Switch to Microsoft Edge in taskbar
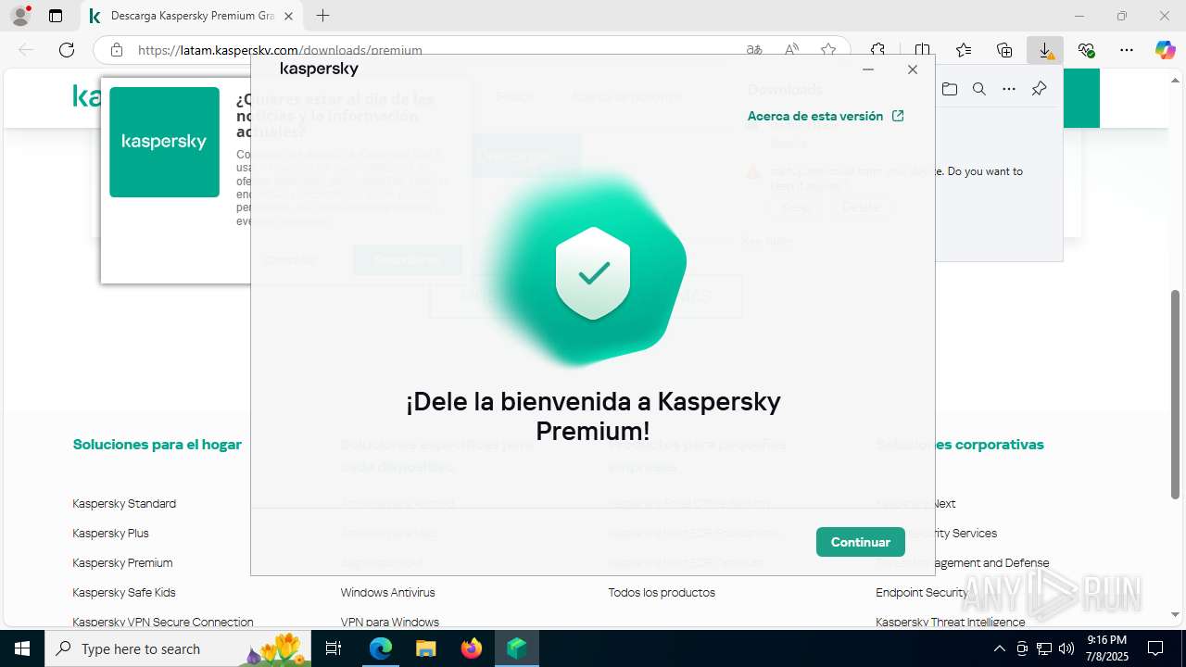This screenshot has height=667, width=1186. coord(381,648)
